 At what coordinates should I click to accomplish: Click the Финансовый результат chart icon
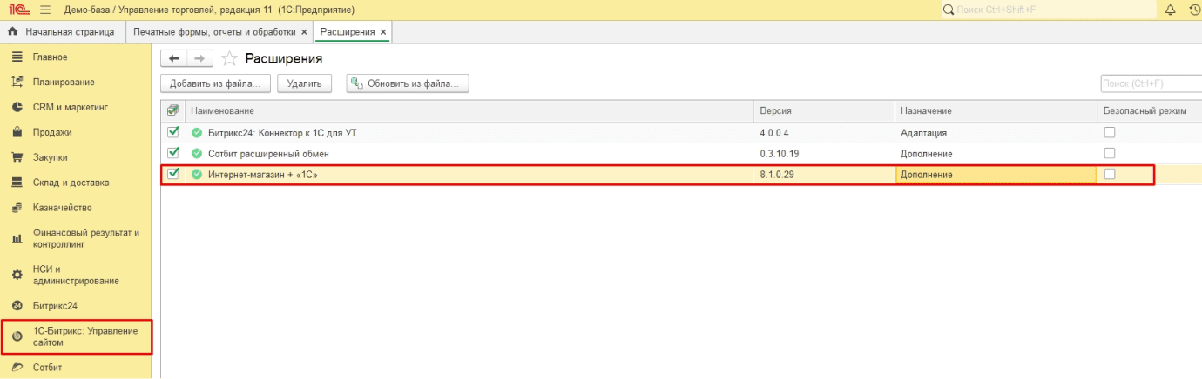click(x=16, y=238)
